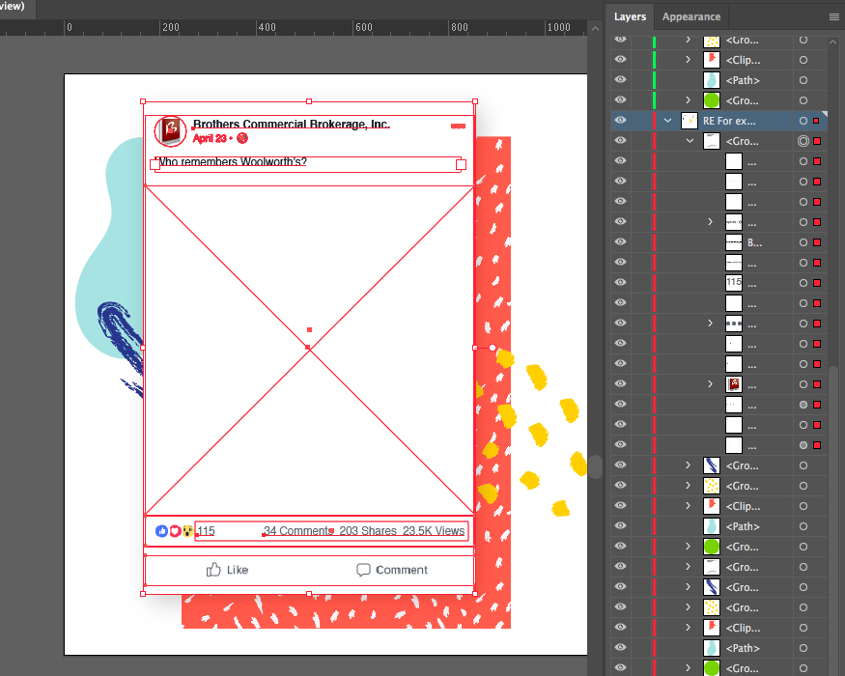This screenshot has height=676, width=845.
Task: Click the Who remembers Woolworth's? text
Action: point(231,161)
